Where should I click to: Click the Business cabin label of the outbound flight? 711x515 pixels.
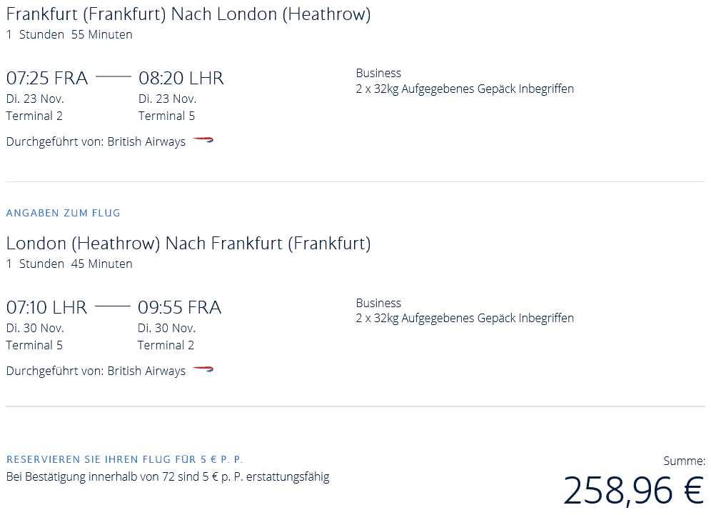click(378, 73)
